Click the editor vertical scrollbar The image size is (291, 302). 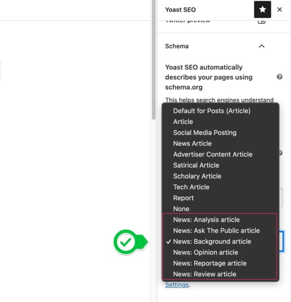click(154, 49)
